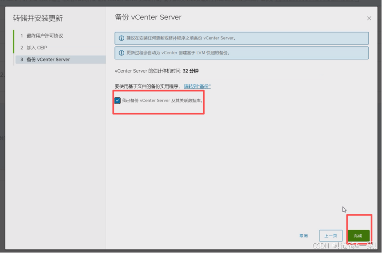The width and height of the screenshot is (382, 253).
Task: Click info icon beside backup recommendation notice
Action: tap(121, 38)
